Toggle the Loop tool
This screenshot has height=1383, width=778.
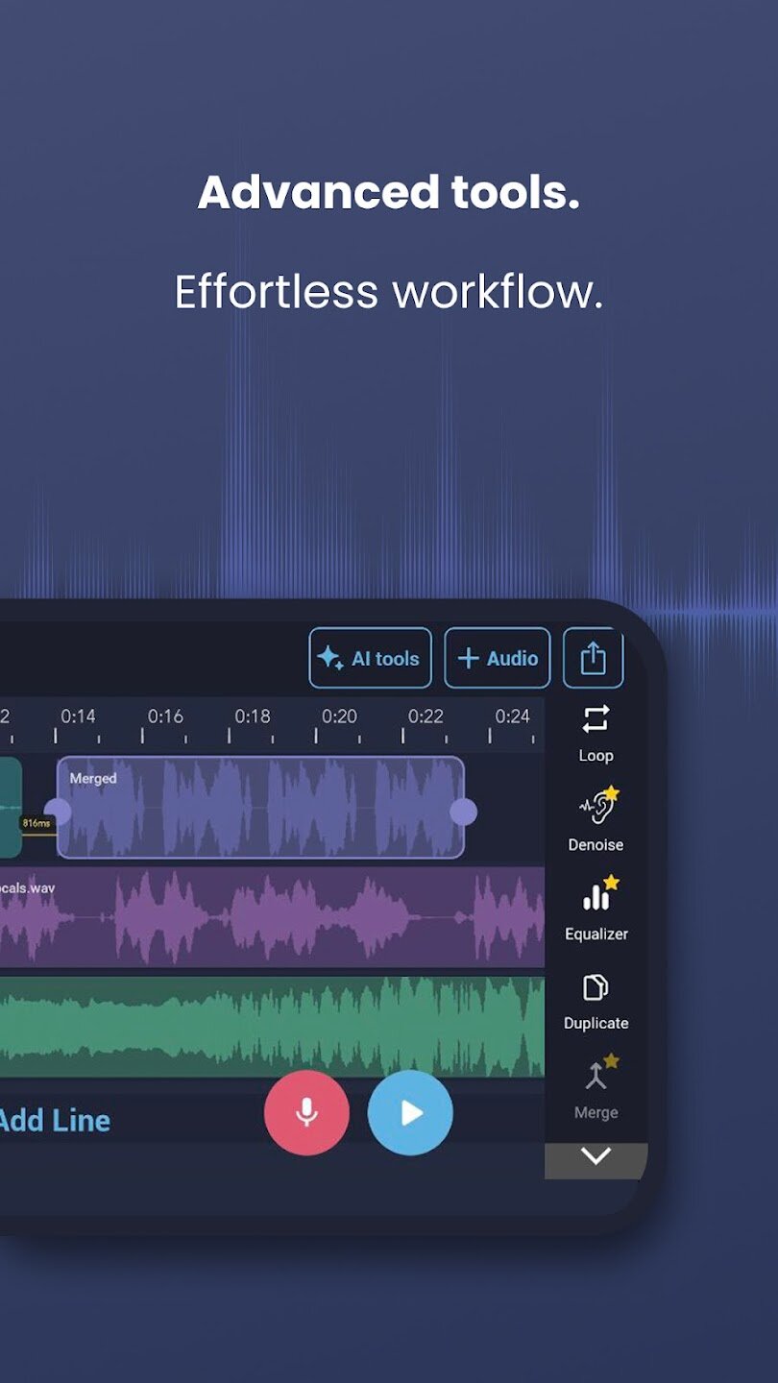pyautogui.click(x=596, y=732)
